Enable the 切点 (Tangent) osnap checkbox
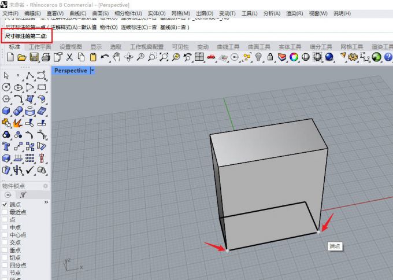Viewport: 393px width, 280px height. coord(5,257)
